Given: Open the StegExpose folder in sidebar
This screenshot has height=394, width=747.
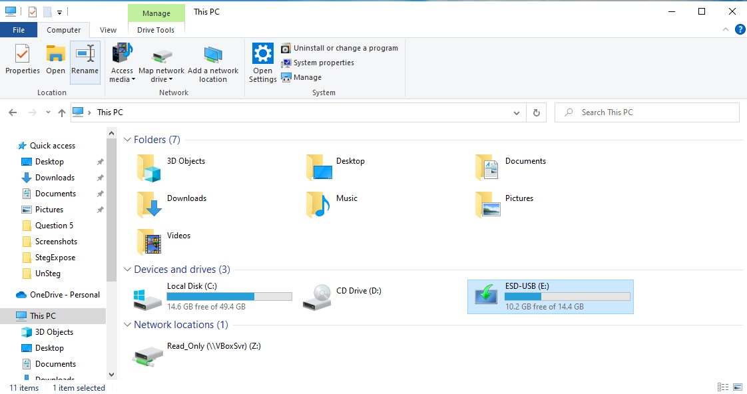Looking at the screenshot, I should pyautogui.click(x=55, y=258).
